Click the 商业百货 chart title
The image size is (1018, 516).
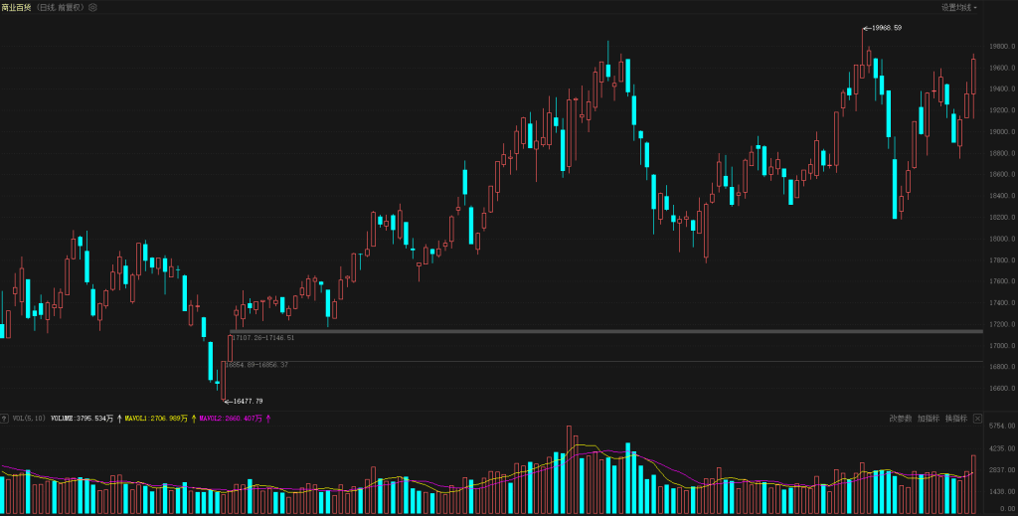[x=16, y=7]
